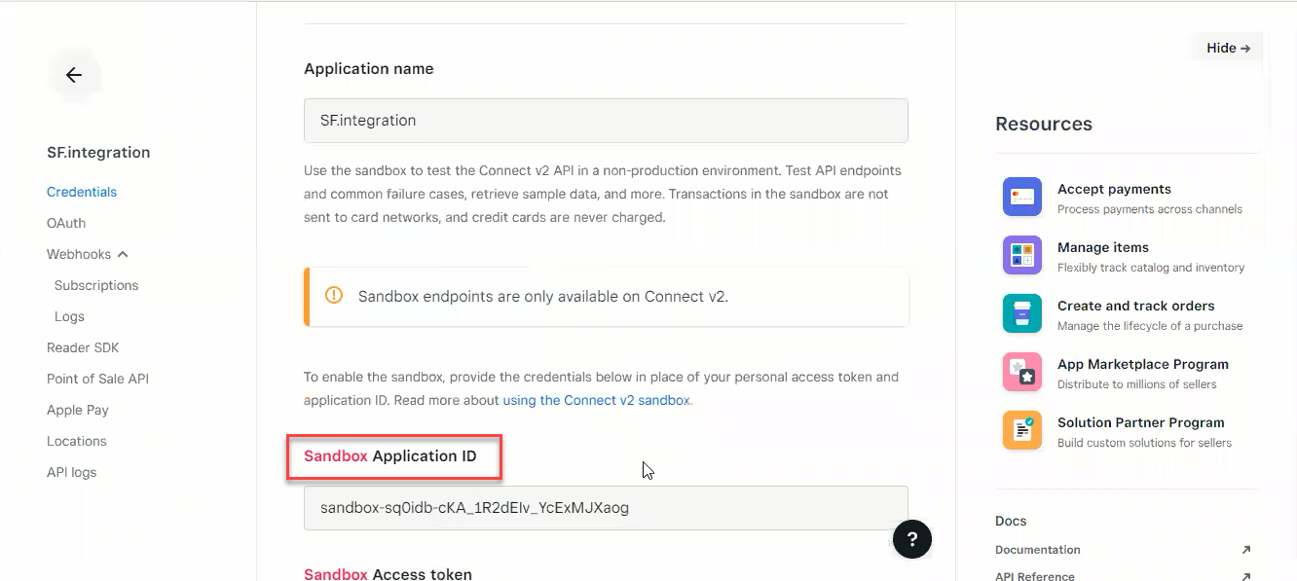This screenshot has width=1297, height=581.
Task: Open the Solution Partner Program icon
Action: click(1021, 430)
